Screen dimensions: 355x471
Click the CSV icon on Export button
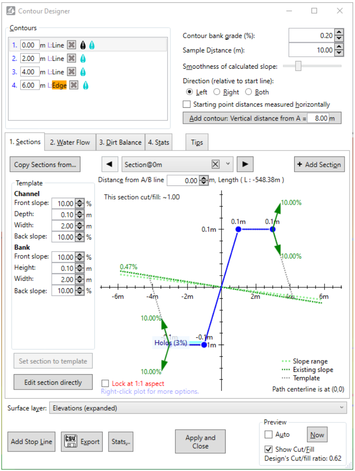pos(70,441)
